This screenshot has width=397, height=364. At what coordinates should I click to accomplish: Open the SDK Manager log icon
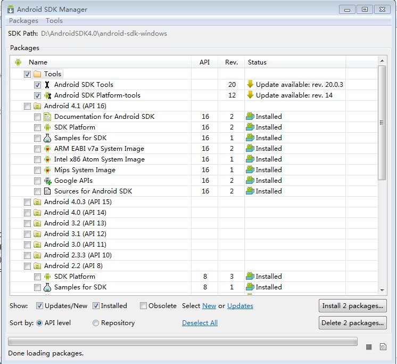click(x=383, y=347)
